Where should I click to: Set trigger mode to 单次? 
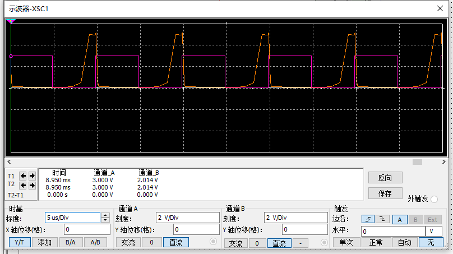coord(346,242)
